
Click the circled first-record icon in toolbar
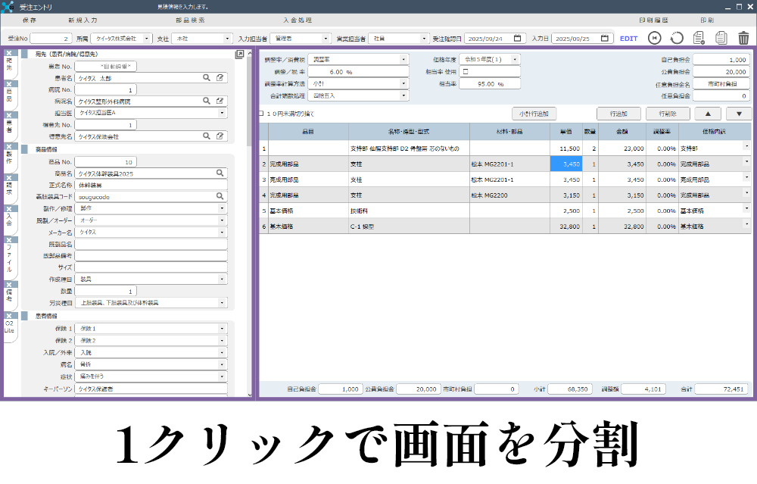pyautogui.click(x=654, y=36)
